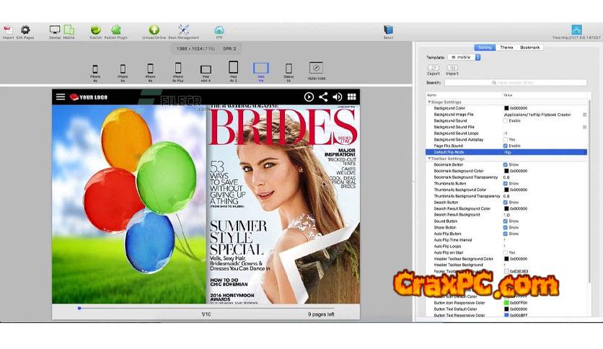Toggle the Auto Flip on Start checkbox
The image size is (603, 349).
[506, 252]
